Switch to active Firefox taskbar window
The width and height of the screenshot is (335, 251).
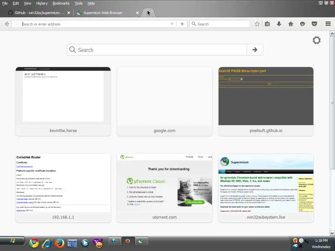tap(128, 241)
